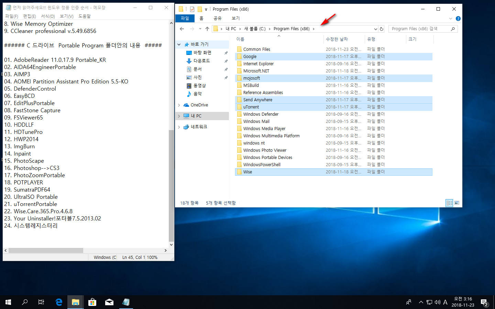
Task: Switch to File Explorer taskbar icon
Action: tap(75, 302)
